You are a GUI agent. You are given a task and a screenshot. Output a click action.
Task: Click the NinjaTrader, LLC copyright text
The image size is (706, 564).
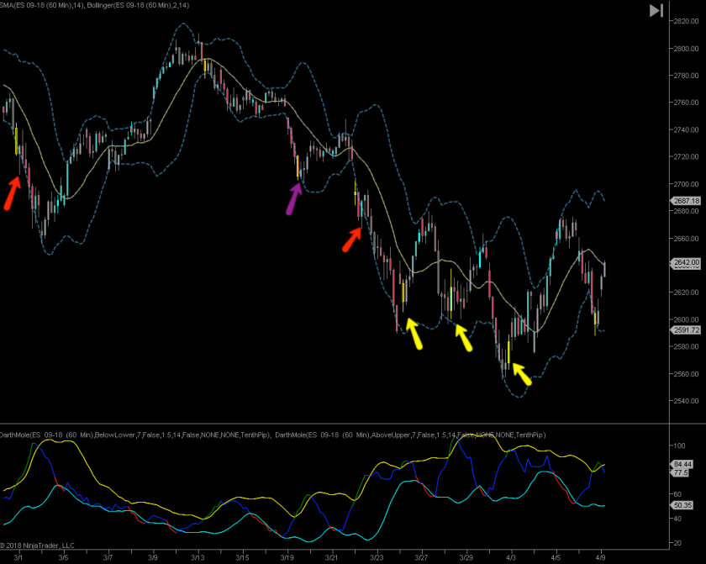(38, 546)
